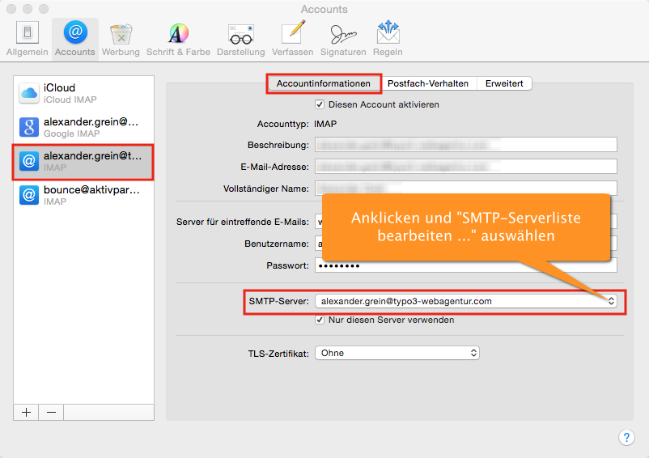Open the Signaturen pane
The height and width of the screenshot is (458, 649).
tap(343, 39)
